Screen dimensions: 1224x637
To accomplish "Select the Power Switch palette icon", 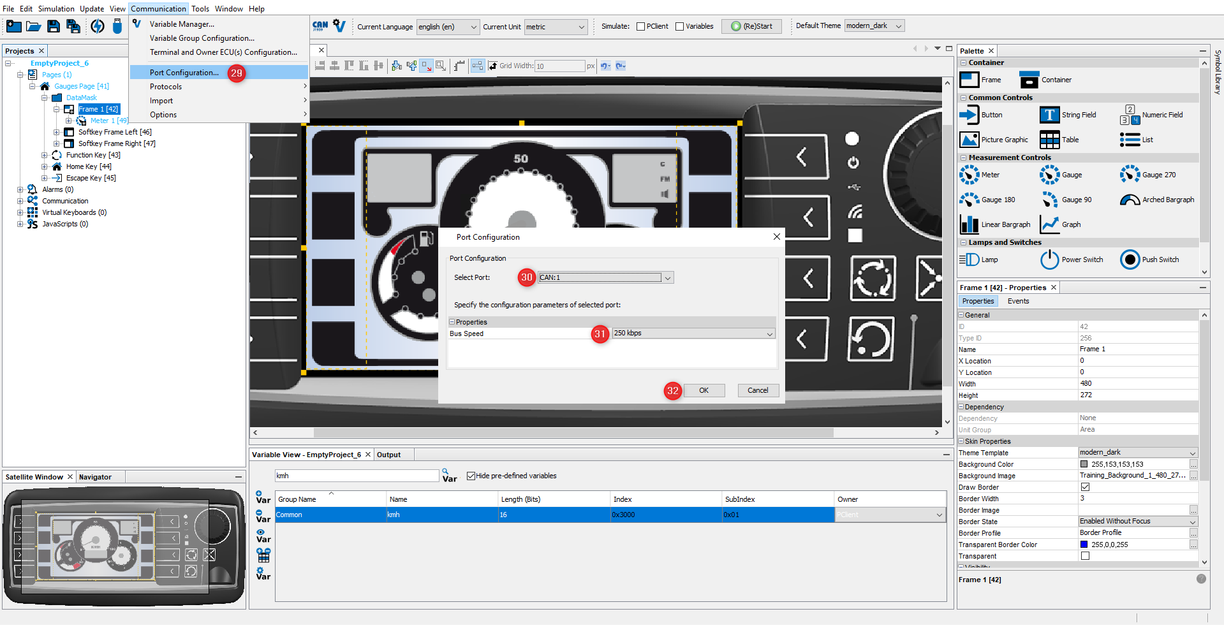I will (1049, 260).
